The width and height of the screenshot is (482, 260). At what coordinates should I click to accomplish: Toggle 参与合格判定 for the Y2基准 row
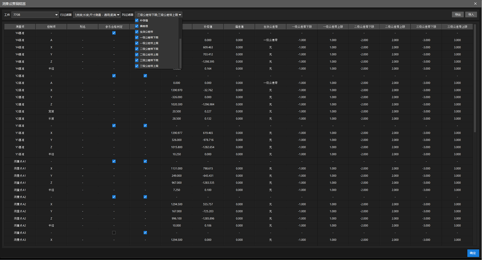114,76
